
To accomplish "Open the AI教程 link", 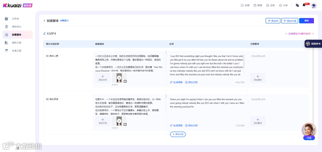I will [x=64, y=21].
